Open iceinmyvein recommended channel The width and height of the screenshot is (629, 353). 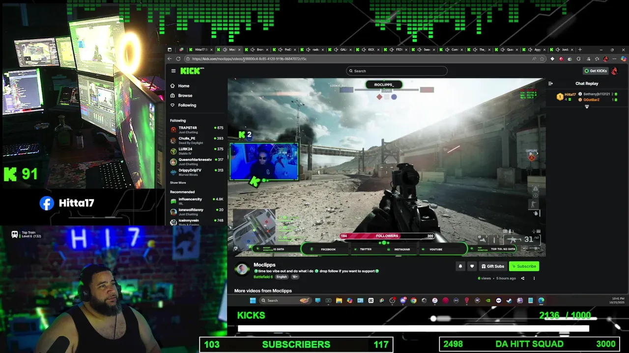(x=197, y=222)
